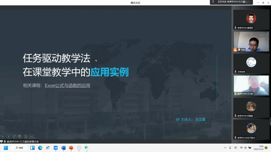Image resolution: width=271 pixels, height=152 pixels.
Task: Click the Excel公式与函数的运用 hyperlink on slide
Action: click(x=67, y=85)
